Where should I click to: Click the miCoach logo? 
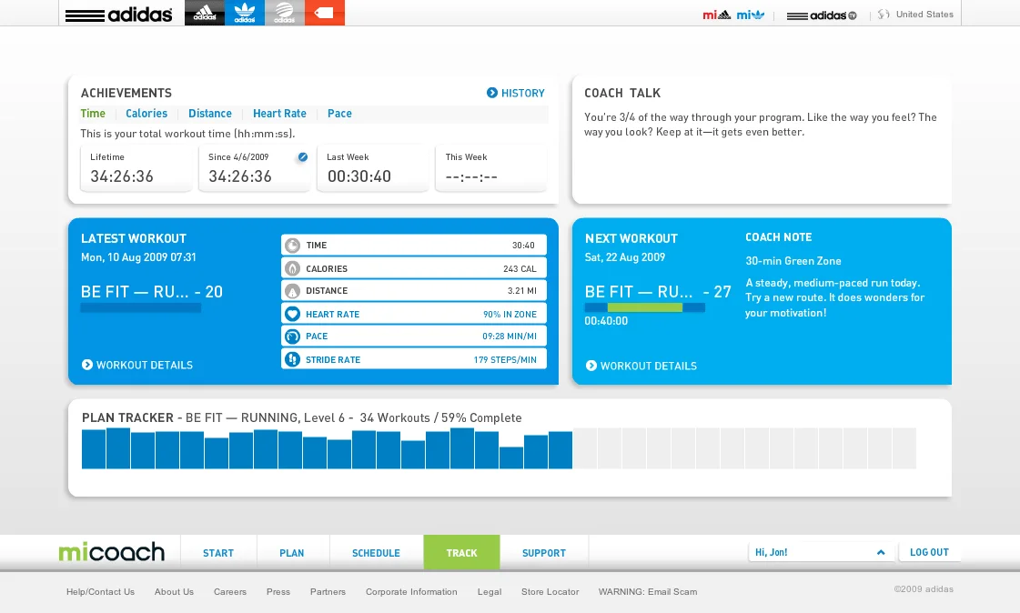pyautogui.click(x=111, y=552)
